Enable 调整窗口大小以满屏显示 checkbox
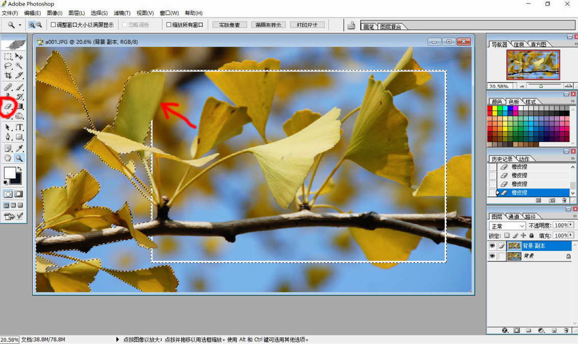Viewport: 578px width, 344px height. [53, 24]
